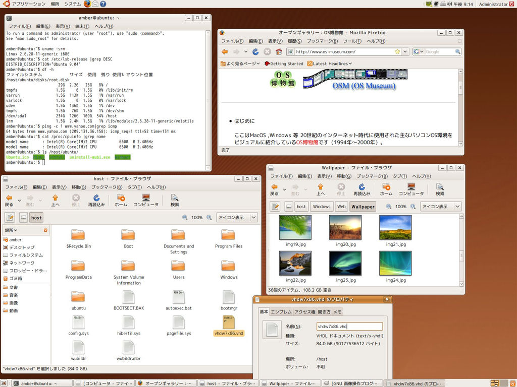Click Firefox home button
This screenshot has width=517, height=387.
click(x=279, y=52)
